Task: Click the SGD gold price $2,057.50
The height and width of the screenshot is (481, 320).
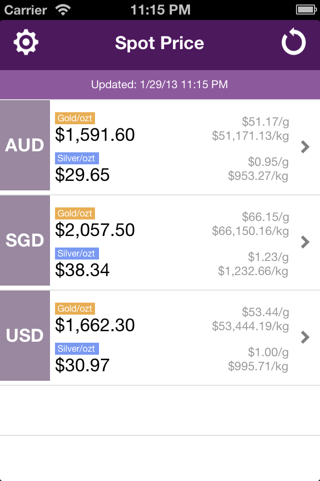Action: (95, 230)
